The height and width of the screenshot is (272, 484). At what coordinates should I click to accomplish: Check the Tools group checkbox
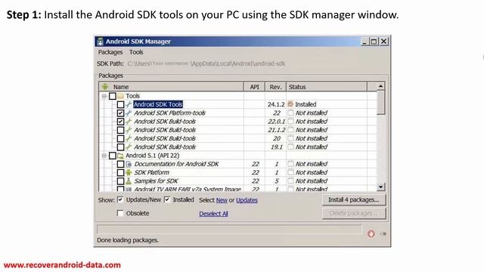113,96
